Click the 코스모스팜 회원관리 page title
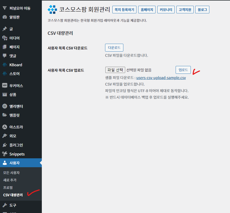 (84, 9)
